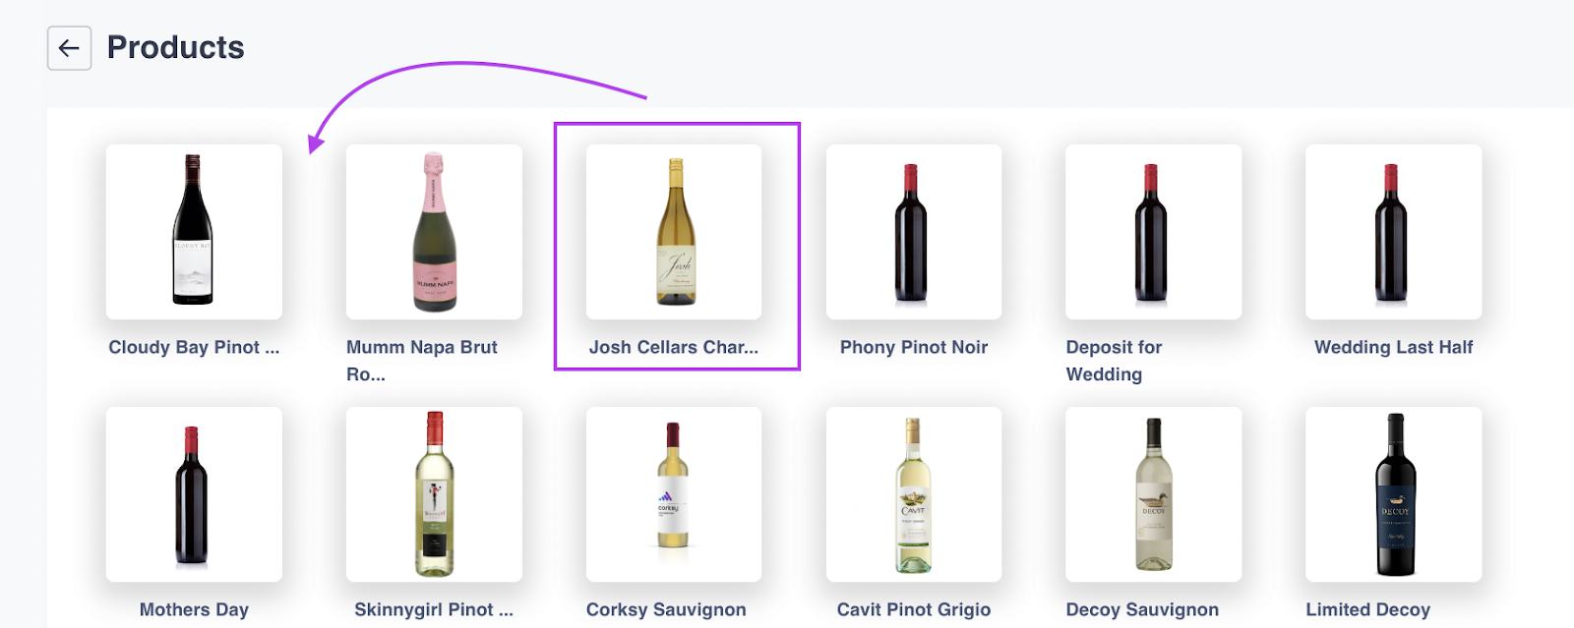This screenshot has width=1574, height=628.
Task: Open Josh Cellars Chardonnay bottle thumbnail
Action: (x=674, y=232)
